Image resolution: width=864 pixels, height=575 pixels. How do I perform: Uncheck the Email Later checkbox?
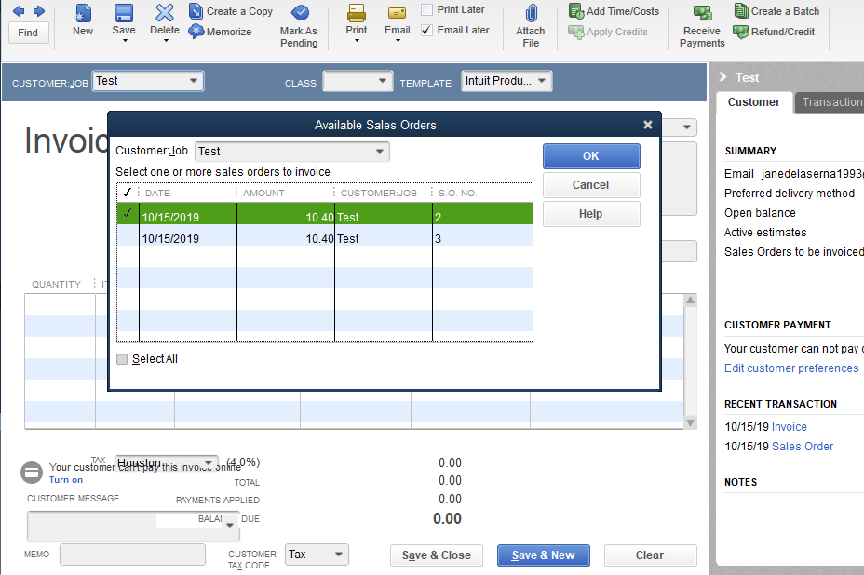point(426,30)
